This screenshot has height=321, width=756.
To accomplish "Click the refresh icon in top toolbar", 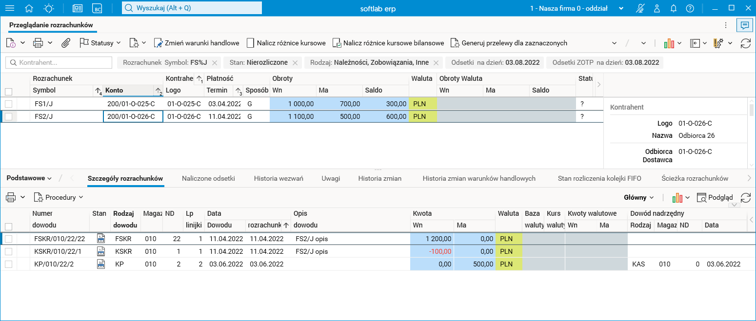I will 745,43.
